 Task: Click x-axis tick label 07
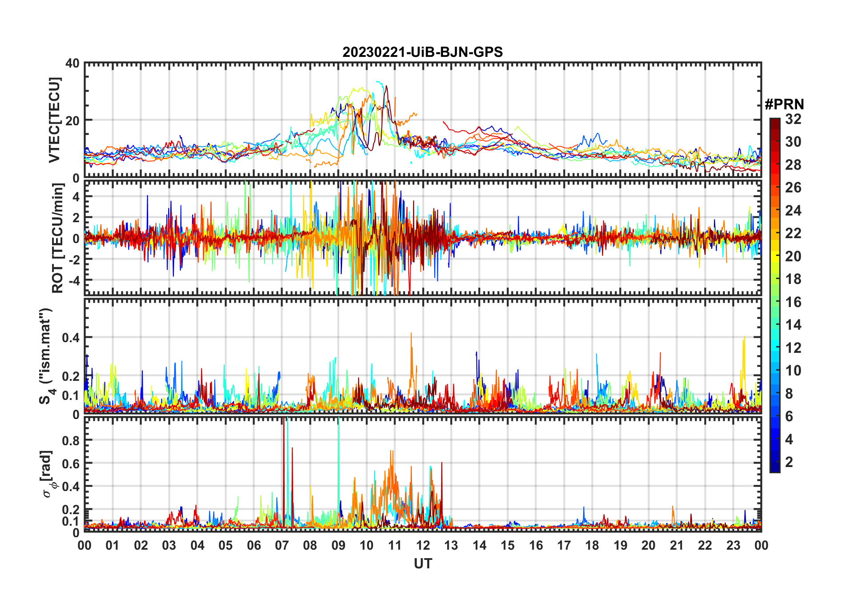[282, 545]
